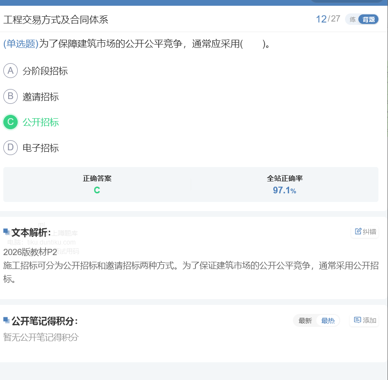
Task: Click the (单选题) question type label
Action: (x=21, y=44)
